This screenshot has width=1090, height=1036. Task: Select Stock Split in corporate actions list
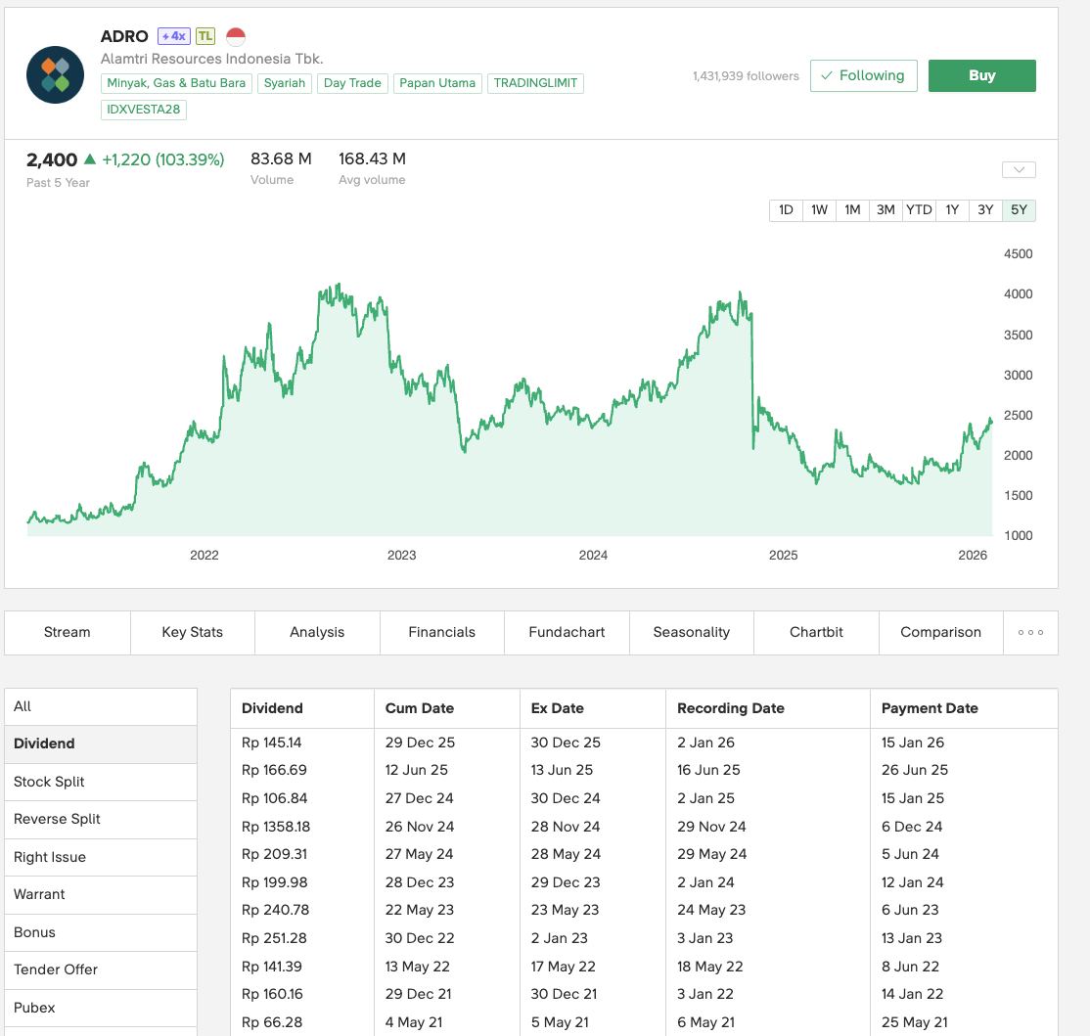pos(50,782)
